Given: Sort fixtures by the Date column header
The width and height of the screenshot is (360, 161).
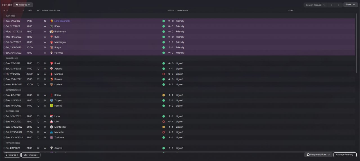Looking at the screenshot, I should (6, 11).
